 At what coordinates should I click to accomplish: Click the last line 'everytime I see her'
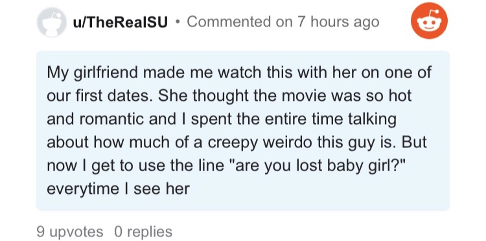(x=118, y=189)
